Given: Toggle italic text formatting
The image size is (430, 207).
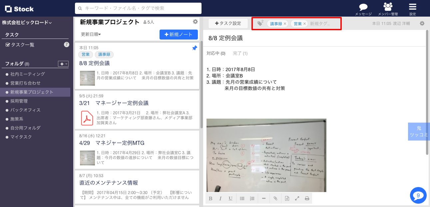Looking at the screenshot, I should click(x=220, y=198).
